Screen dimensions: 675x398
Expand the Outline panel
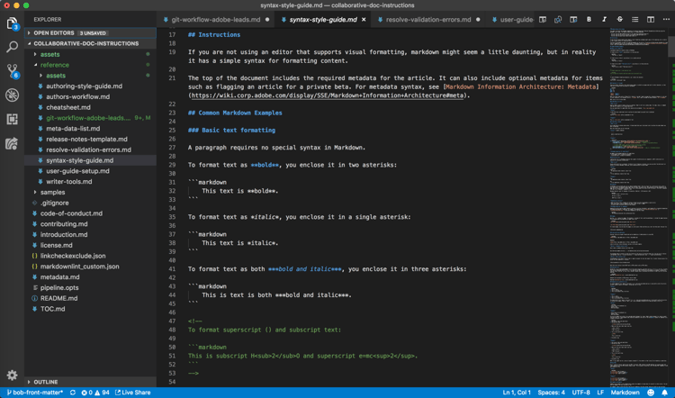coord(45,382)
